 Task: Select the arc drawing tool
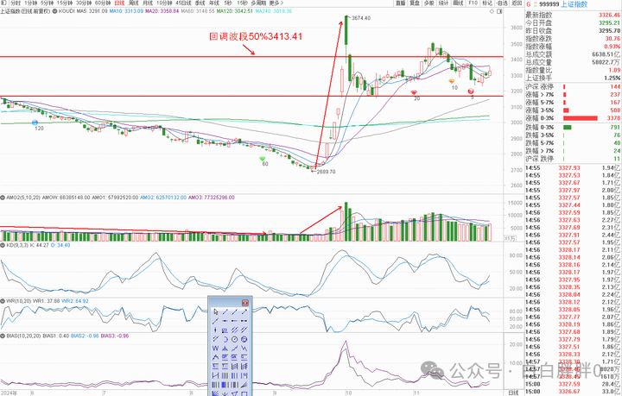(225, 339)
